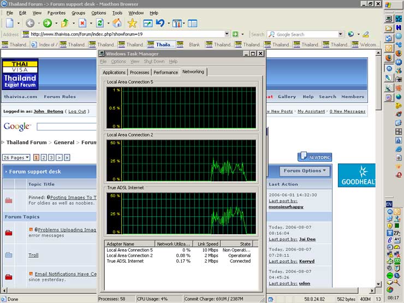Go to forum page 2
This screenshot has width=404, height=303.
click(x=44, y=157)
